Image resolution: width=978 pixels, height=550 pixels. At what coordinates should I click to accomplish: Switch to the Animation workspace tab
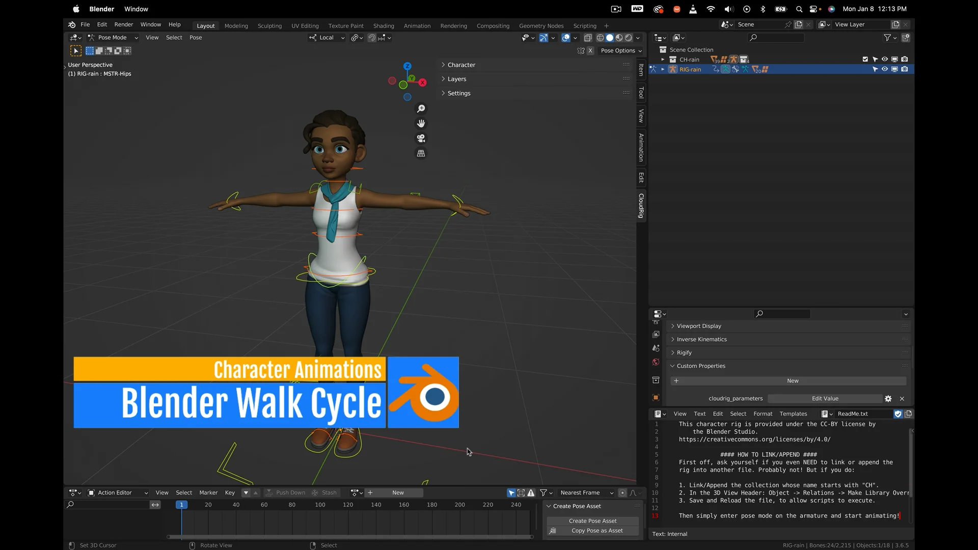(x=417, y=26)
